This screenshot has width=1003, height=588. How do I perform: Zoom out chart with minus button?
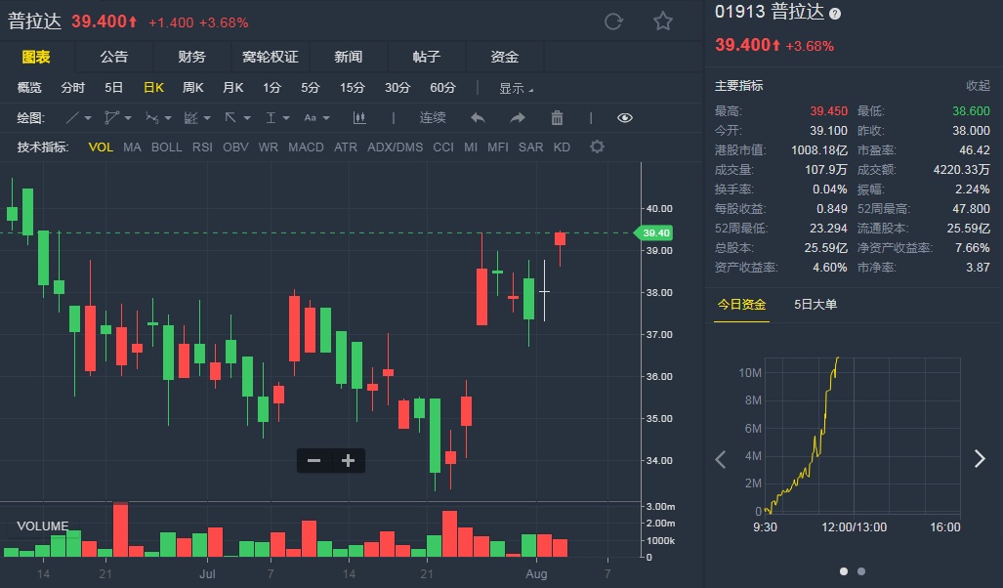(313, 461)
